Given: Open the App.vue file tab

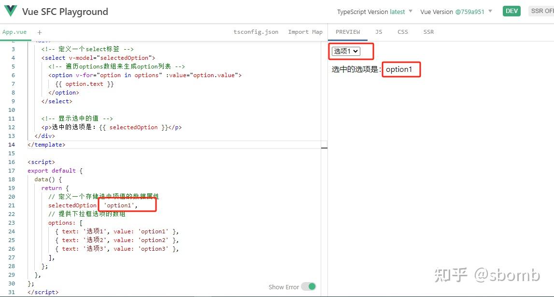Looking at the screenshot, I should 14,32.
